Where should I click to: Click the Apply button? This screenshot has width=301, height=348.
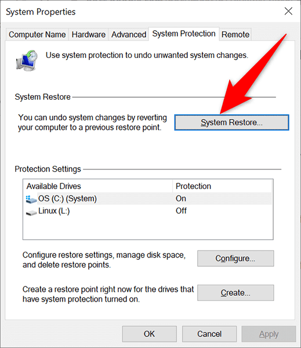pos(269,334)
